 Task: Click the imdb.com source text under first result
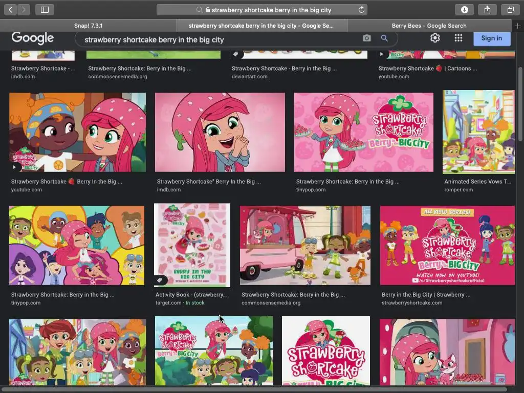(23, 77)
